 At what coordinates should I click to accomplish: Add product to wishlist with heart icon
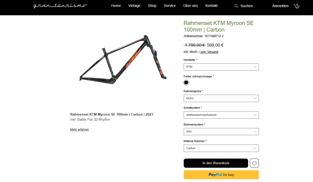(x=254, y=163)
